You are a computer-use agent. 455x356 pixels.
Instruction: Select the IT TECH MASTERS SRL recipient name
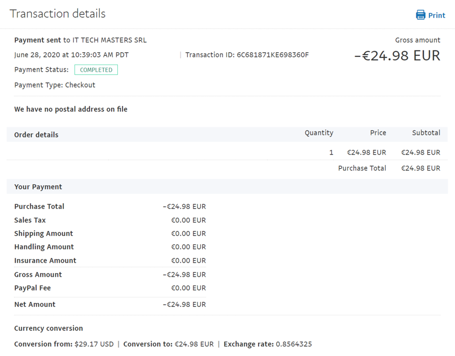coord(110,40)
